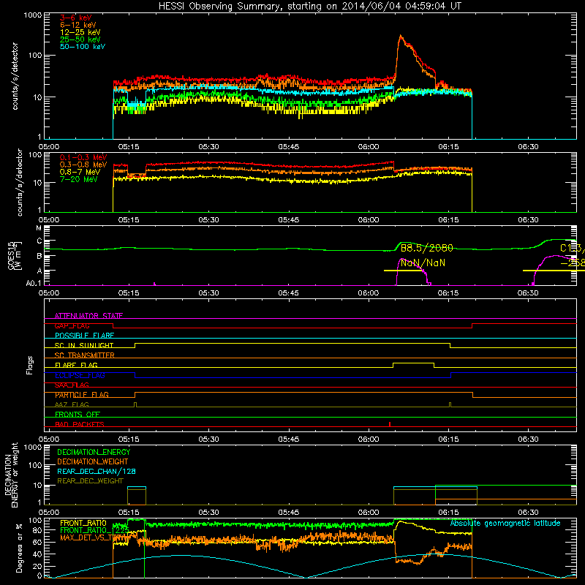Image resolution: width=585 pixels, height=585 pixels.
Task: Click counts/s/detector axis label of top panel
Action: click(x=15, y=76)
